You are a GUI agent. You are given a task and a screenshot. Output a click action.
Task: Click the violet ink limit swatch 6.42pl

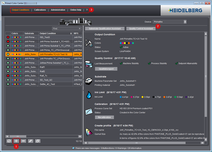(186, 97)
